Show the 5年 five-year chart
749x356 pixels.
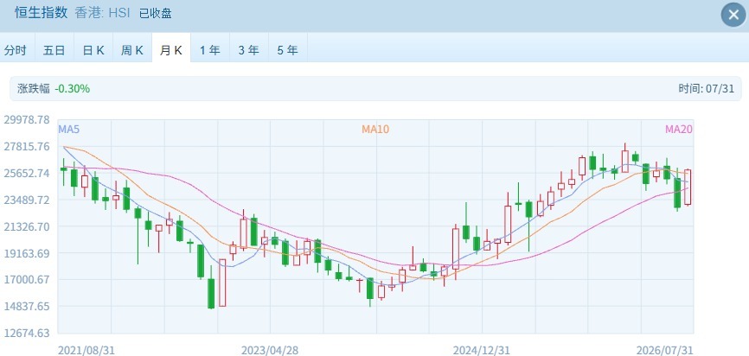[287, 50]
